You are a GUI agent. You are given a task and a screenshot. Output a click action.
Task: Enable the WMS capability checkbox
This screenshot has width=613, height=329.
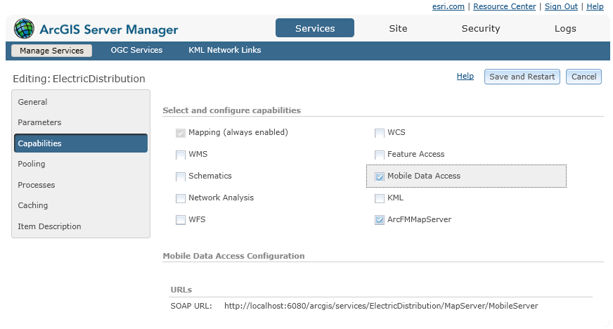point(181,155)
